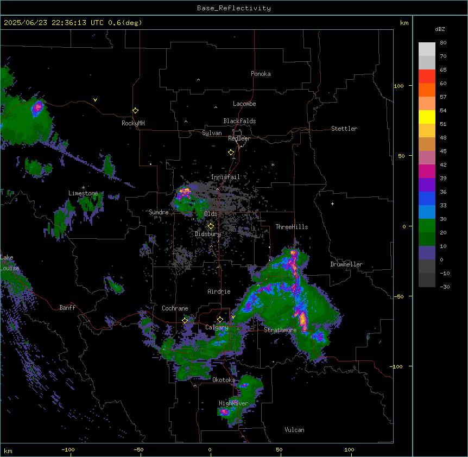Image resolution: width=468 pixels, height=457 pixels.
Task: Click the Stettler city label
Action: coord(344,129)
